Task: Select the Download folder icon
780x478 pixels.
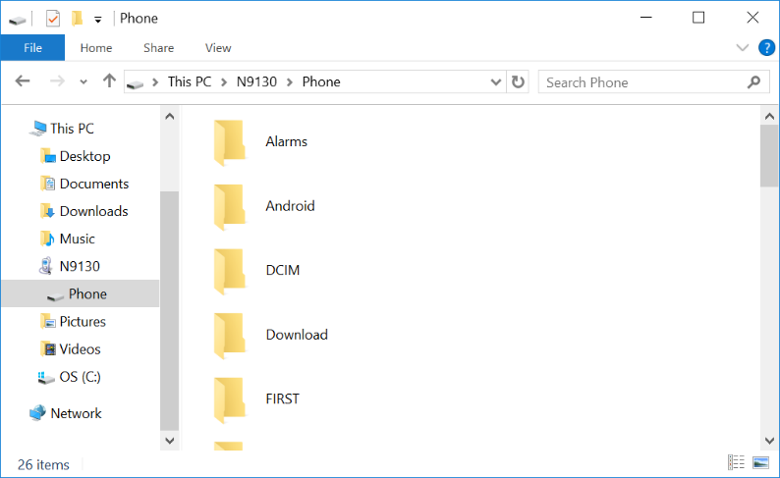Action: (229, 336)
